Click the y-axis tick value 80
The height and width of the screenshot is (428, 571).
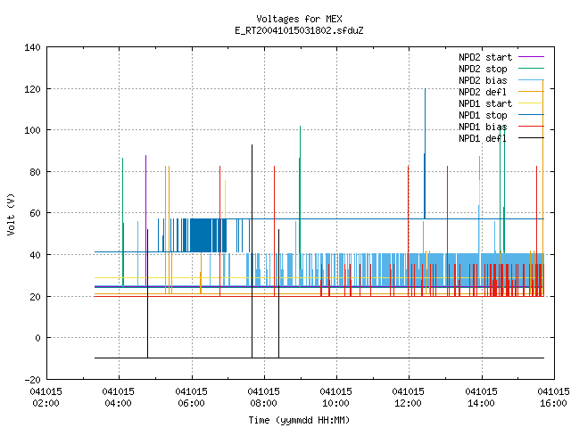pyautogui.click(x=35, y=172)
